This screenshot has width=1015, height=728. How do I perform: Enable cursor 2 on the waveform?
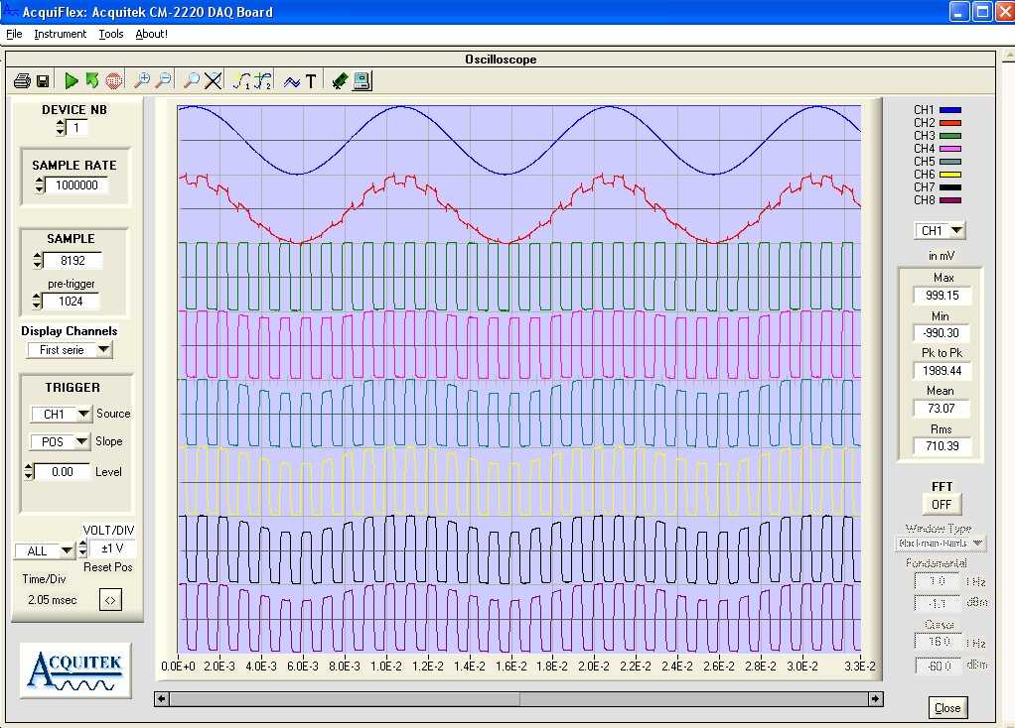click(x=263, y=80)
